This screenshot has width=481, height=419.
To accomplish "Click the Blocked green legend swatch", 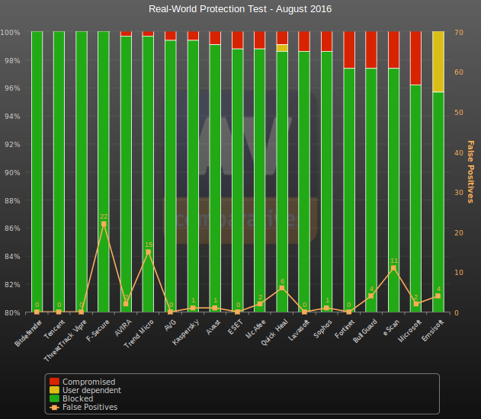I will point(54,398).
